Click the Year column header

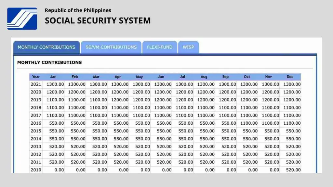[36, 77]
